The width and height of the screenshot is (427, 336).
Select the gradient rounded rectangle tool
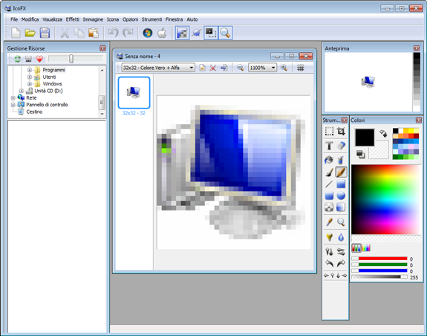pyautogui.click(x=341, y=207)
